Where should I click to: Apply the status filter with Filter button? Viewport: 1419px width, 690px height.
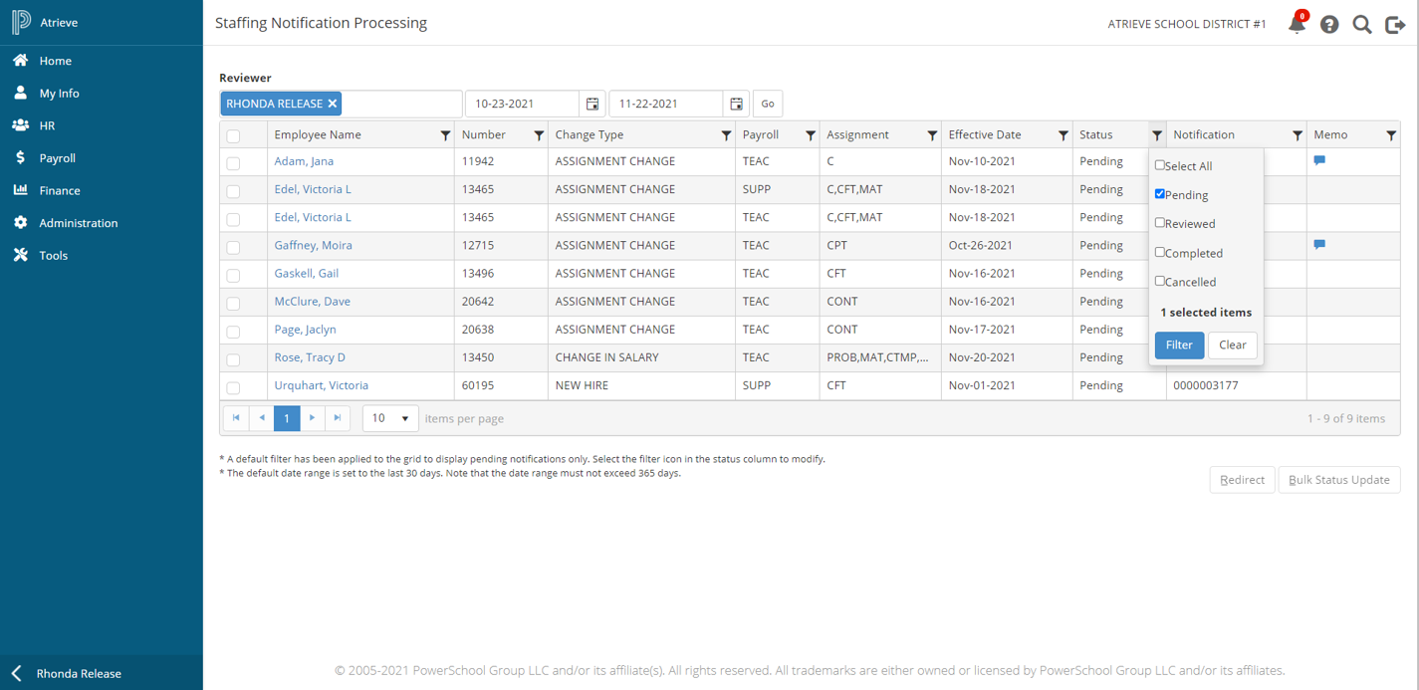coord(1179,345)
